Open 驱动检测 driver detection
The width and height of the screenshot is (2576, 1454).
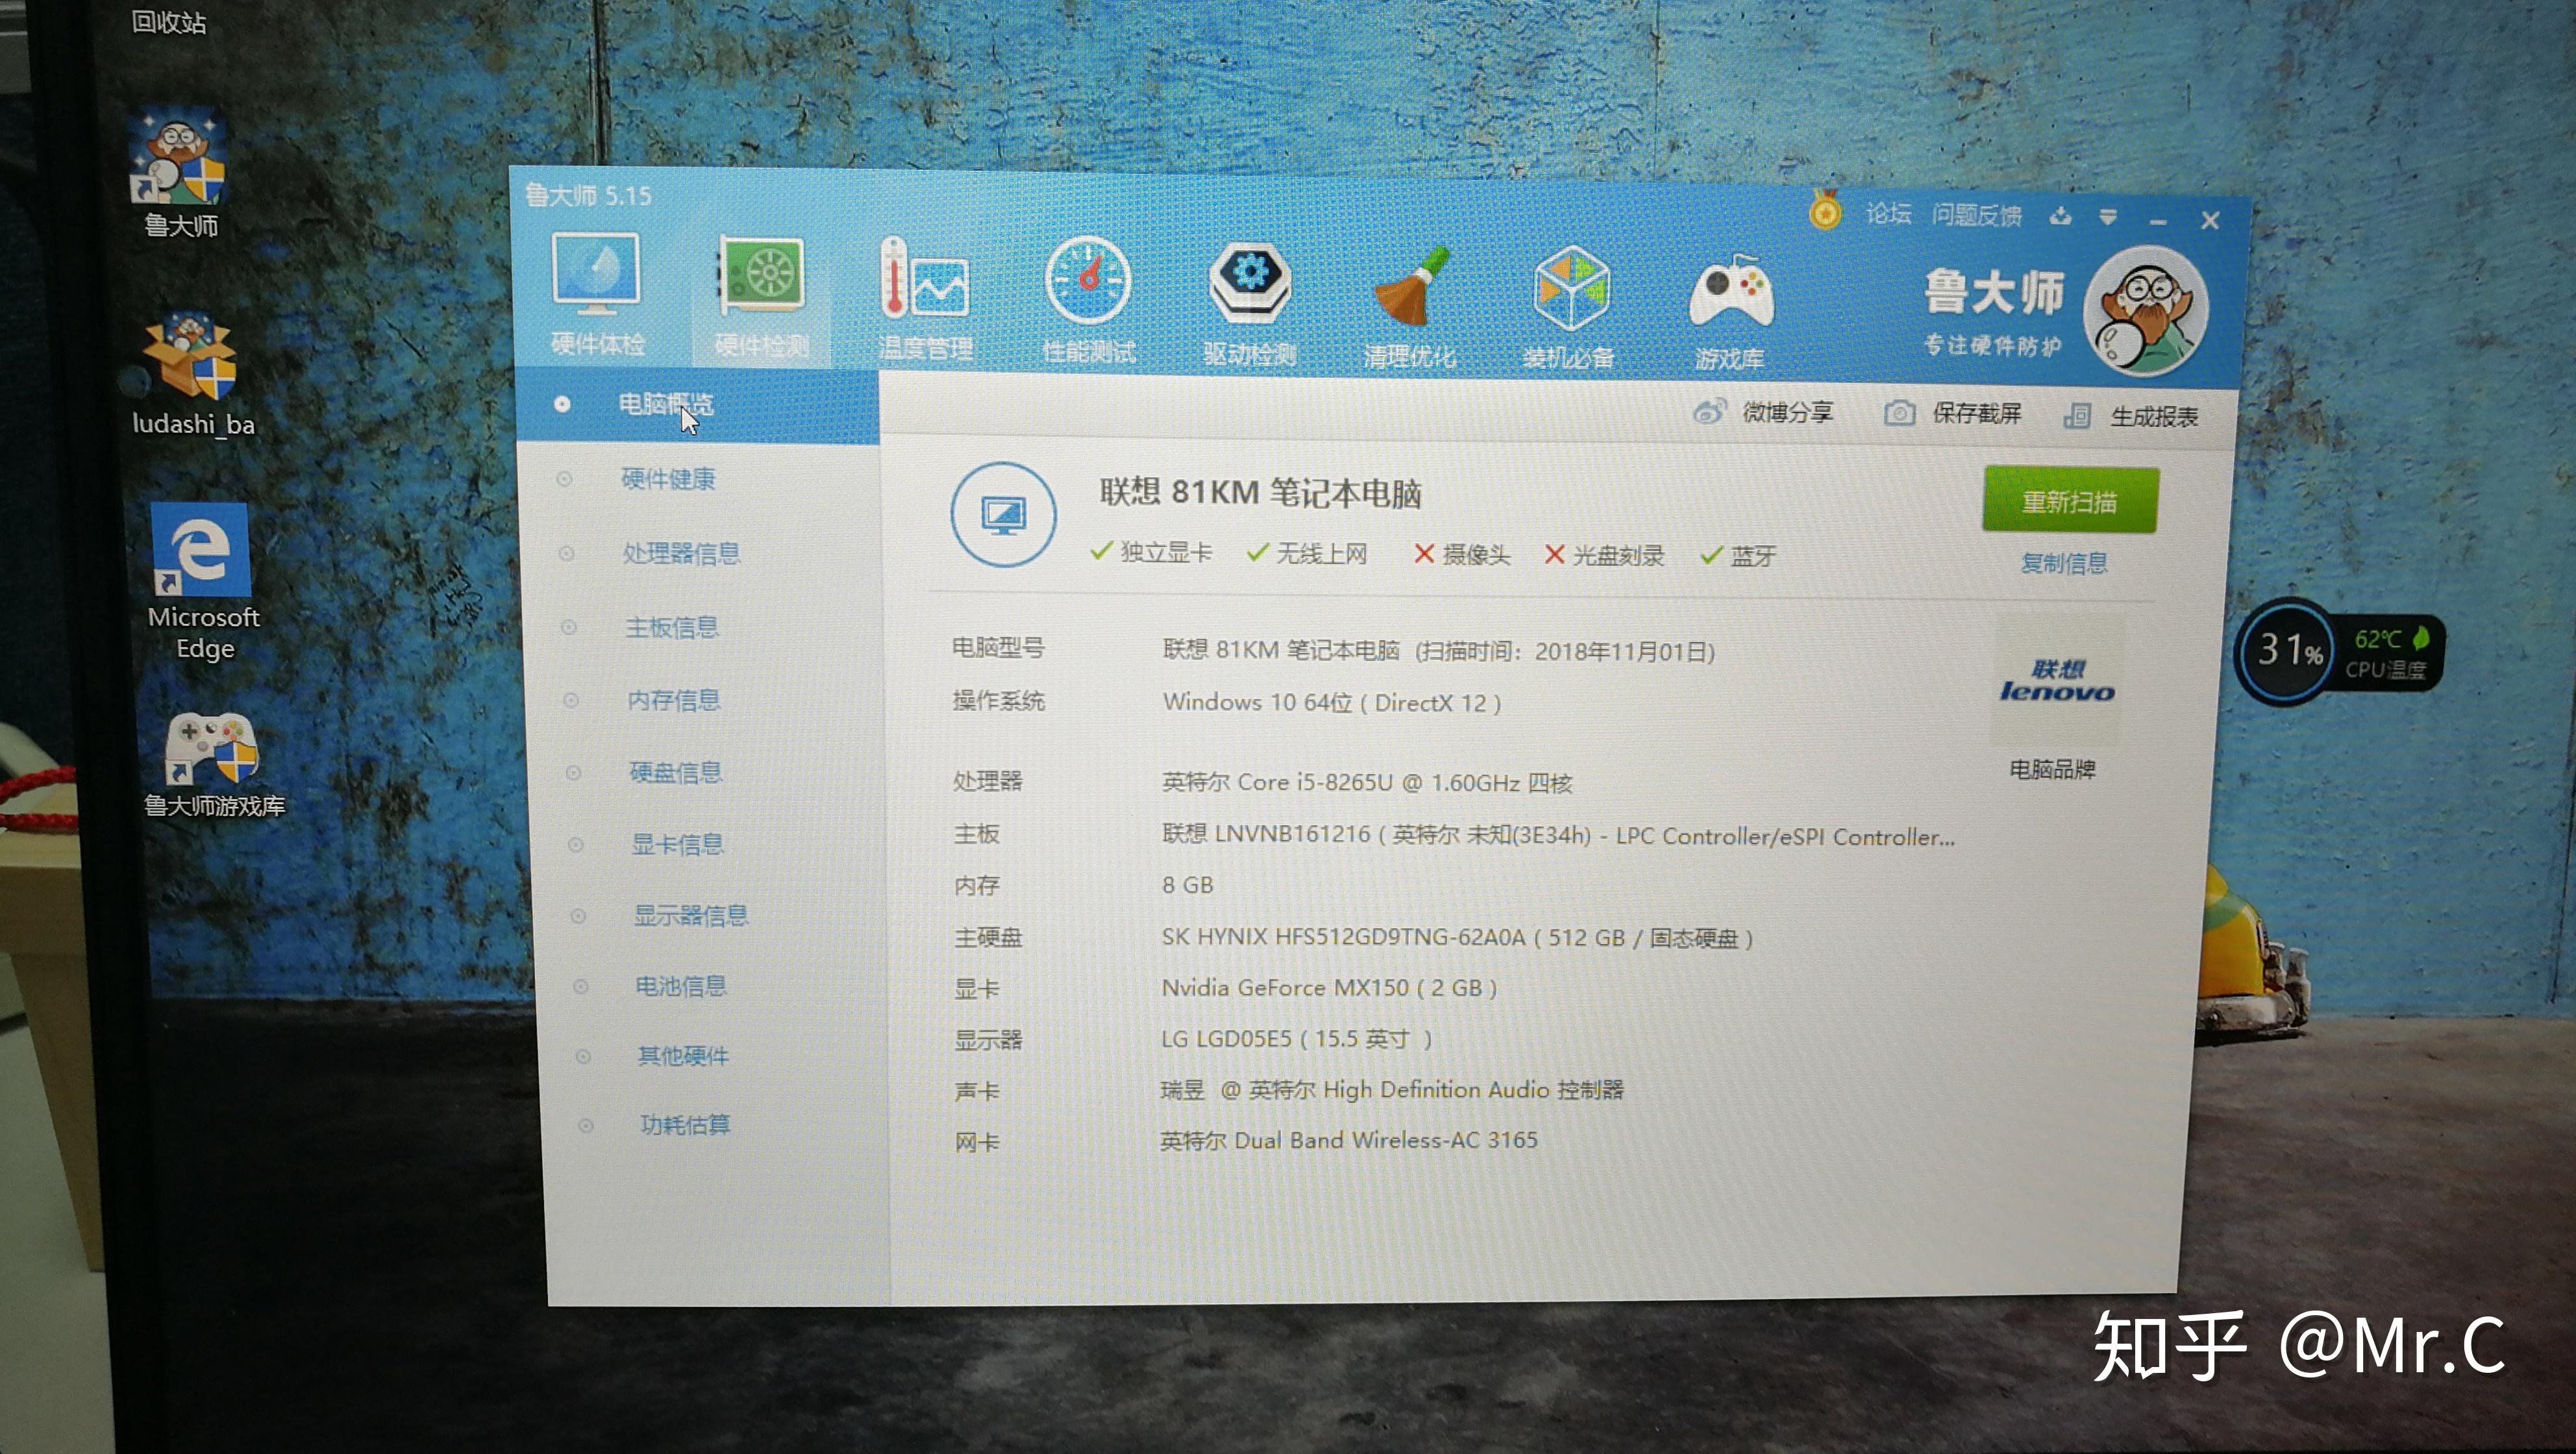tap(1250, 303)
